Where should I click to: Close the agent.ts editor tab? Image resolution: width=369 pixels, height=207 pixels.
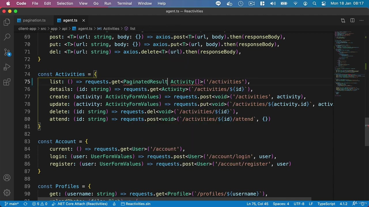point(84,20)
